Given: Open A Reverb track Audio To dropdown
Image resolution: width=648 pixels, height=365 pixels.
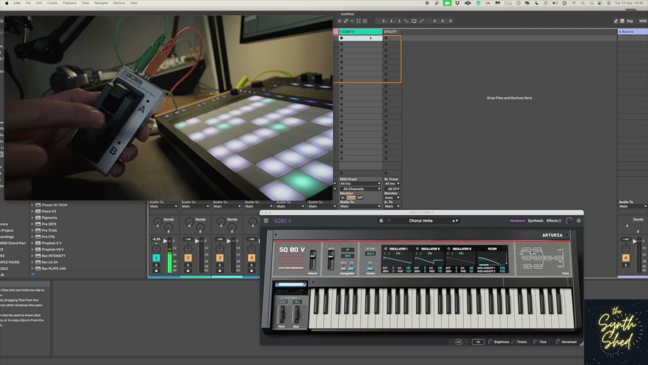Looking at the screenshot, I should (x=633, y=206).
